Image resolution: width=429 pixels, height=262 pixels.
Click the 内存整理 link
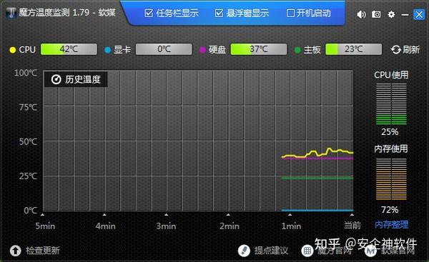tap(392, 225)
